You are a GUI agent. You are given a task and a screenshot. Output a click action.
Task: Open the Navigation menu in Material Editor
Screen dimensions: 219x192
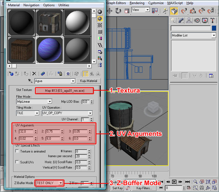(x=31, y=5)
